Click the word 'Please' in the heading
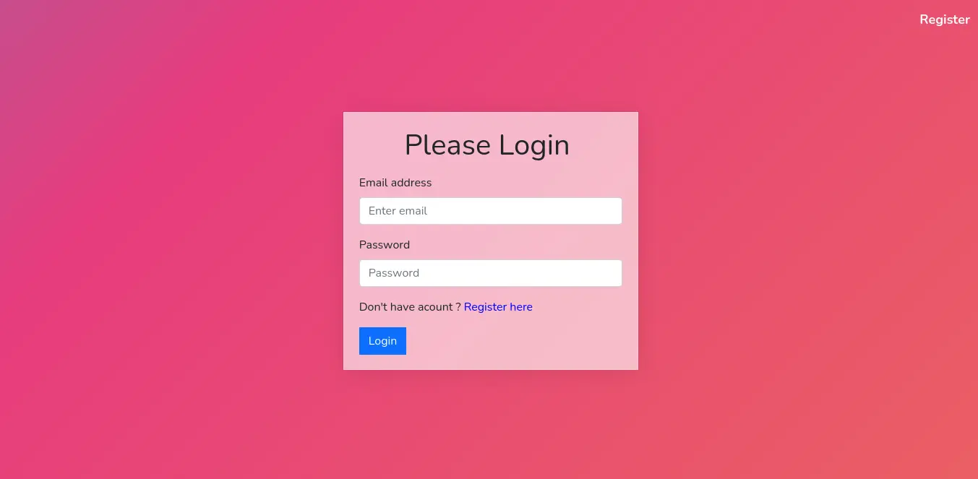Image resolution: width=978 pixels, height=479 pixels. (447, 145)
